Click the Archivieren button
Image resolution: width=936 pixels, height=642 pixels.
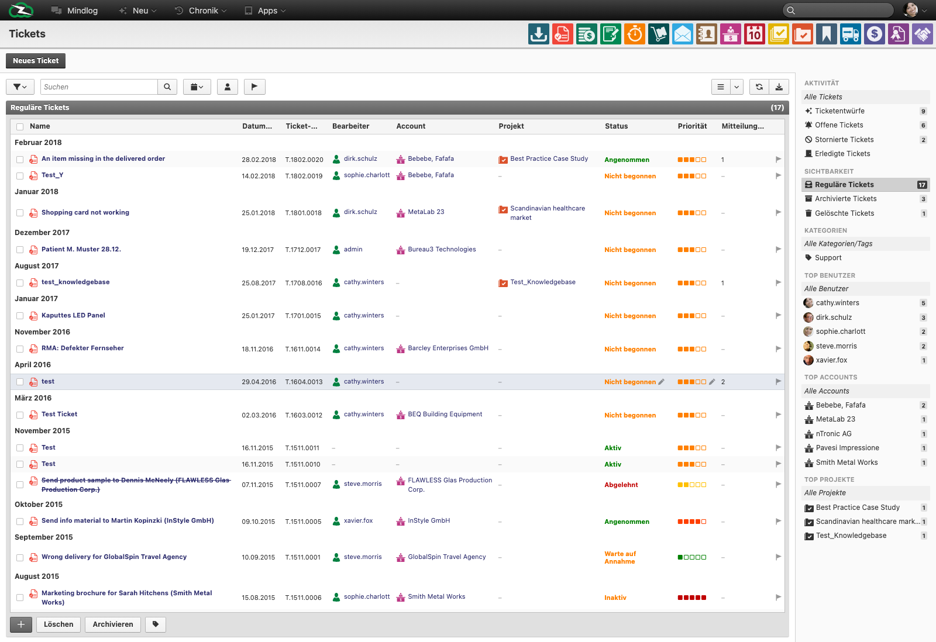point(113,624)
